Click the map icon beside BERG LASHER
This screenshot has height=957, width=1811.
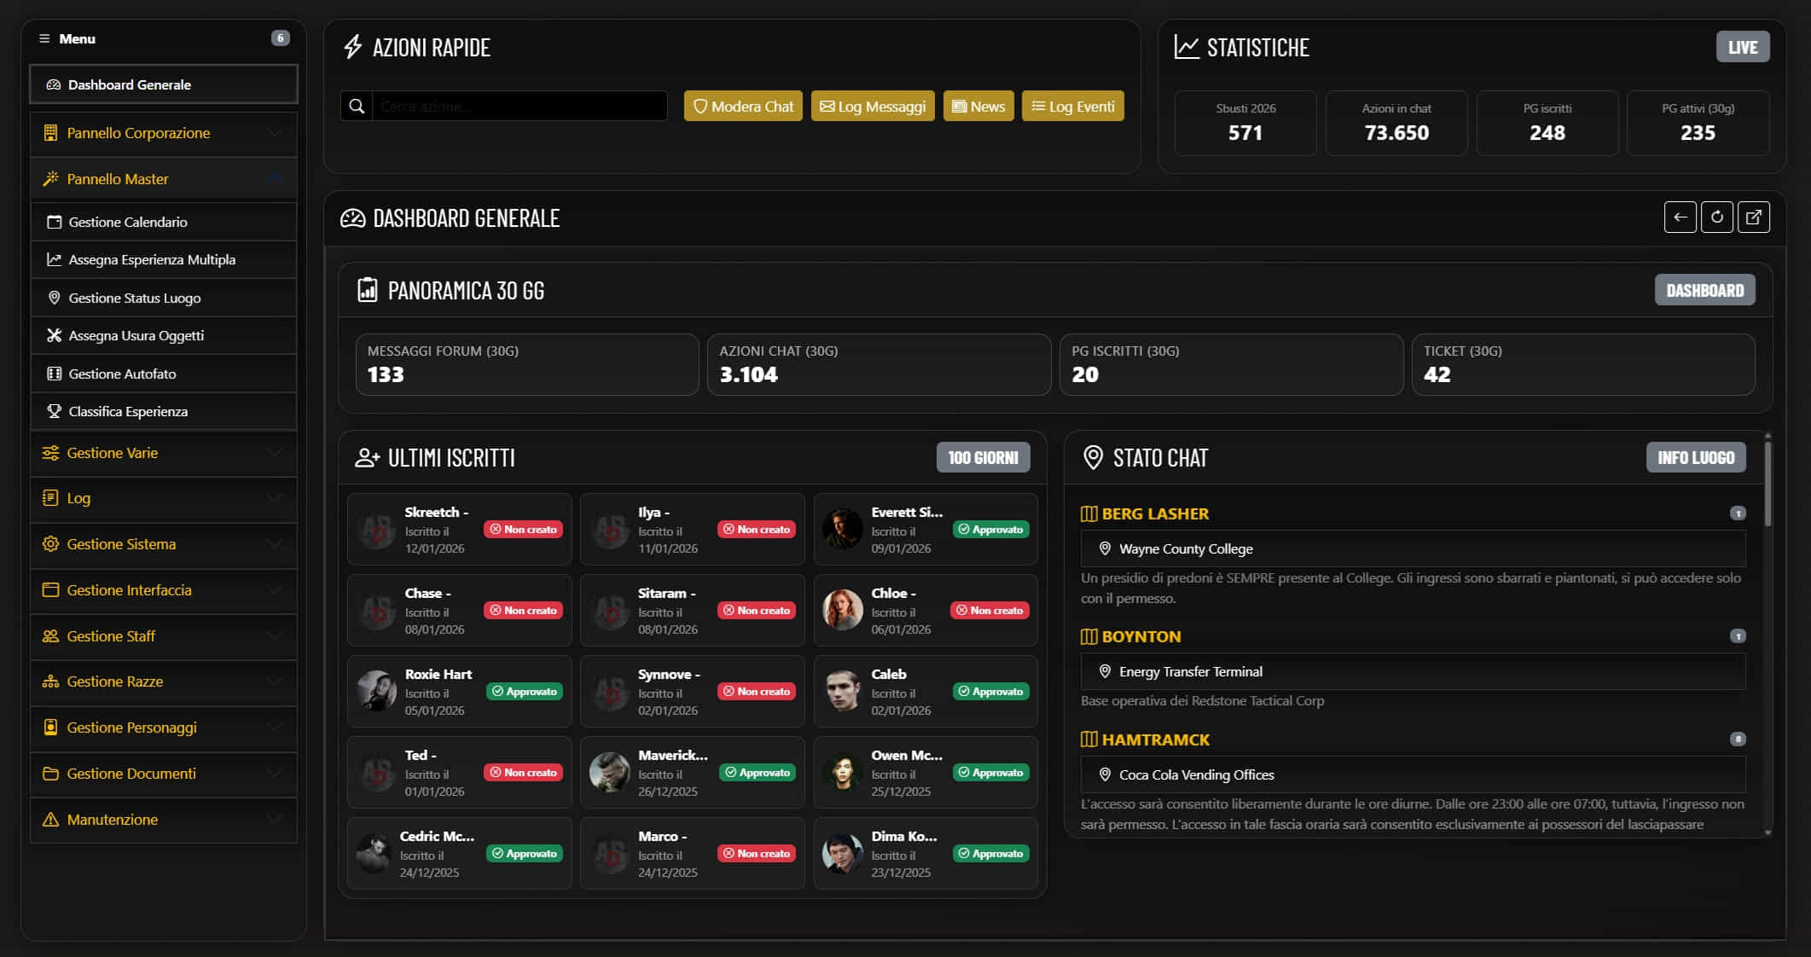click(x=1088, y=513)
